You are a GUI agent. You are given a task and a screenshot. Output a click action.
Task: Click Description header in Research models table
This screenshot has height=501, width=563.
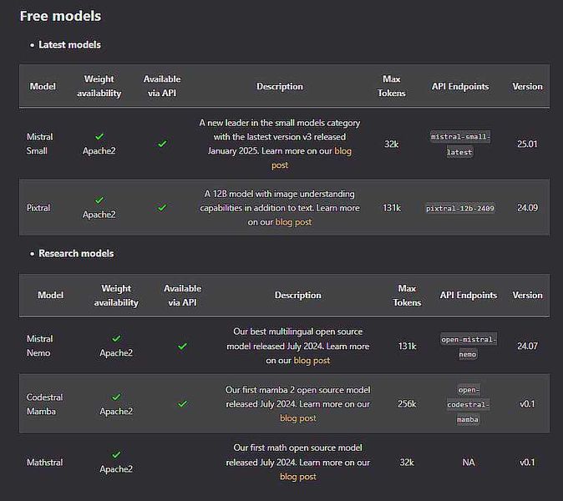pyautogui.click(x=298, y=295)
